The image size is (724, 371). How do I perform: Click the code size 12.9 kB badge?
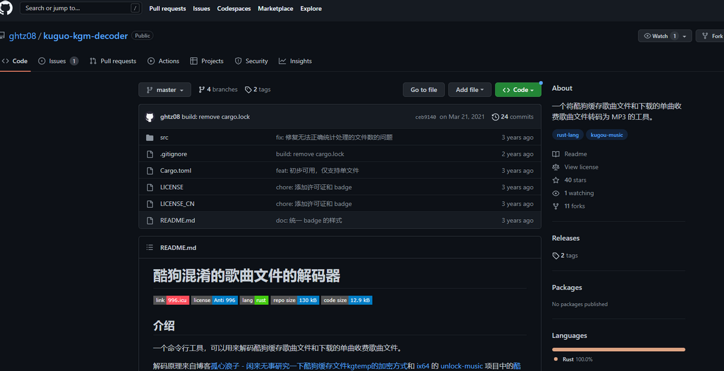tap(346, 300)
